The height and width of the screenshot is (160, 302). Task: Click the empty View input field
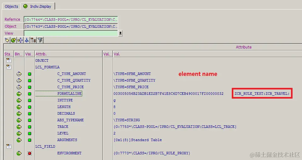click(71, 33)
